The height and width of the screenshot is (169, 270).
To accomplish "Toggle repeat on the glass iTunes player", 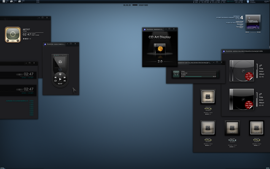I will click(x=56, y=81).
